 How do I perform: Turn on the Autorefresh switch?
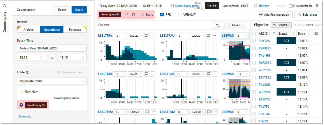click(292, 6)
